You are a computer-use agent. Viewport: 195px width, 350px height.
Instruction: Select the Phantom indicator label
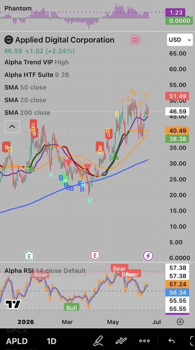pos(18,8)
